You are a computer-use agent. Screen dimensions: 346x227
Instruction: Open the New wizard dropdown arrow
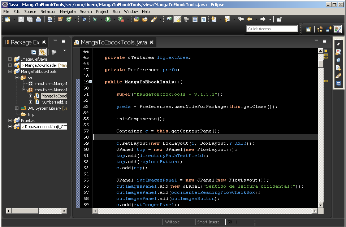click(14, 19)
